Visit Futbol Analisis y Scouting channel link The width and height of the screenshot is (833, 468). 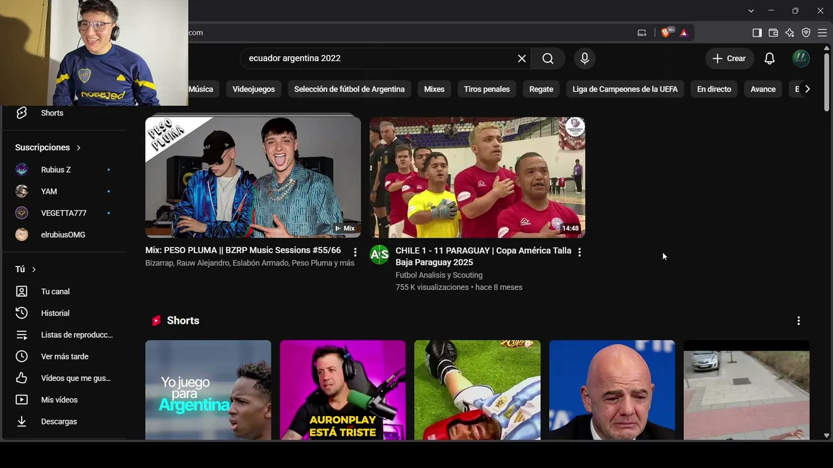(x=439, y=275)
